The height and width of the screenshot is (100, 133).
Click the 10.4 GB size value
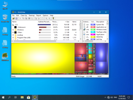pyautogui.click(x=66, y=27)
